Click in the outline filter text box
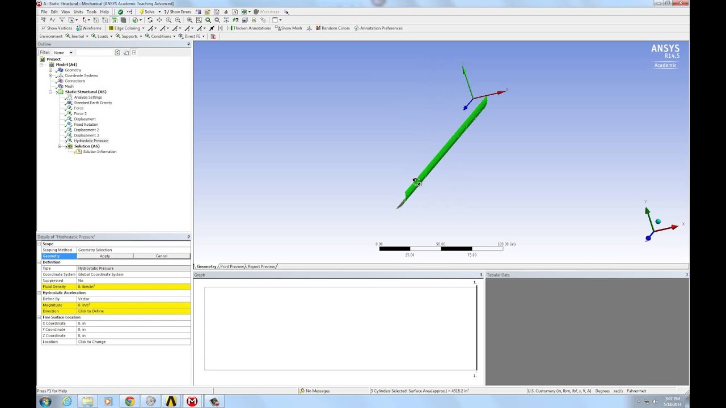Viewport: 726px width, 408px height. [x=95, y=52]
